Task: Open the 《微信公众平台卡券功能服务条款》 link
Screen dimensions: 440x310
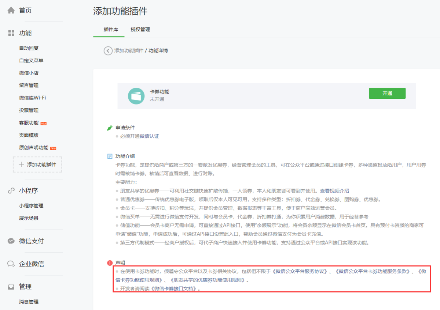Action: tap(374, 271)
